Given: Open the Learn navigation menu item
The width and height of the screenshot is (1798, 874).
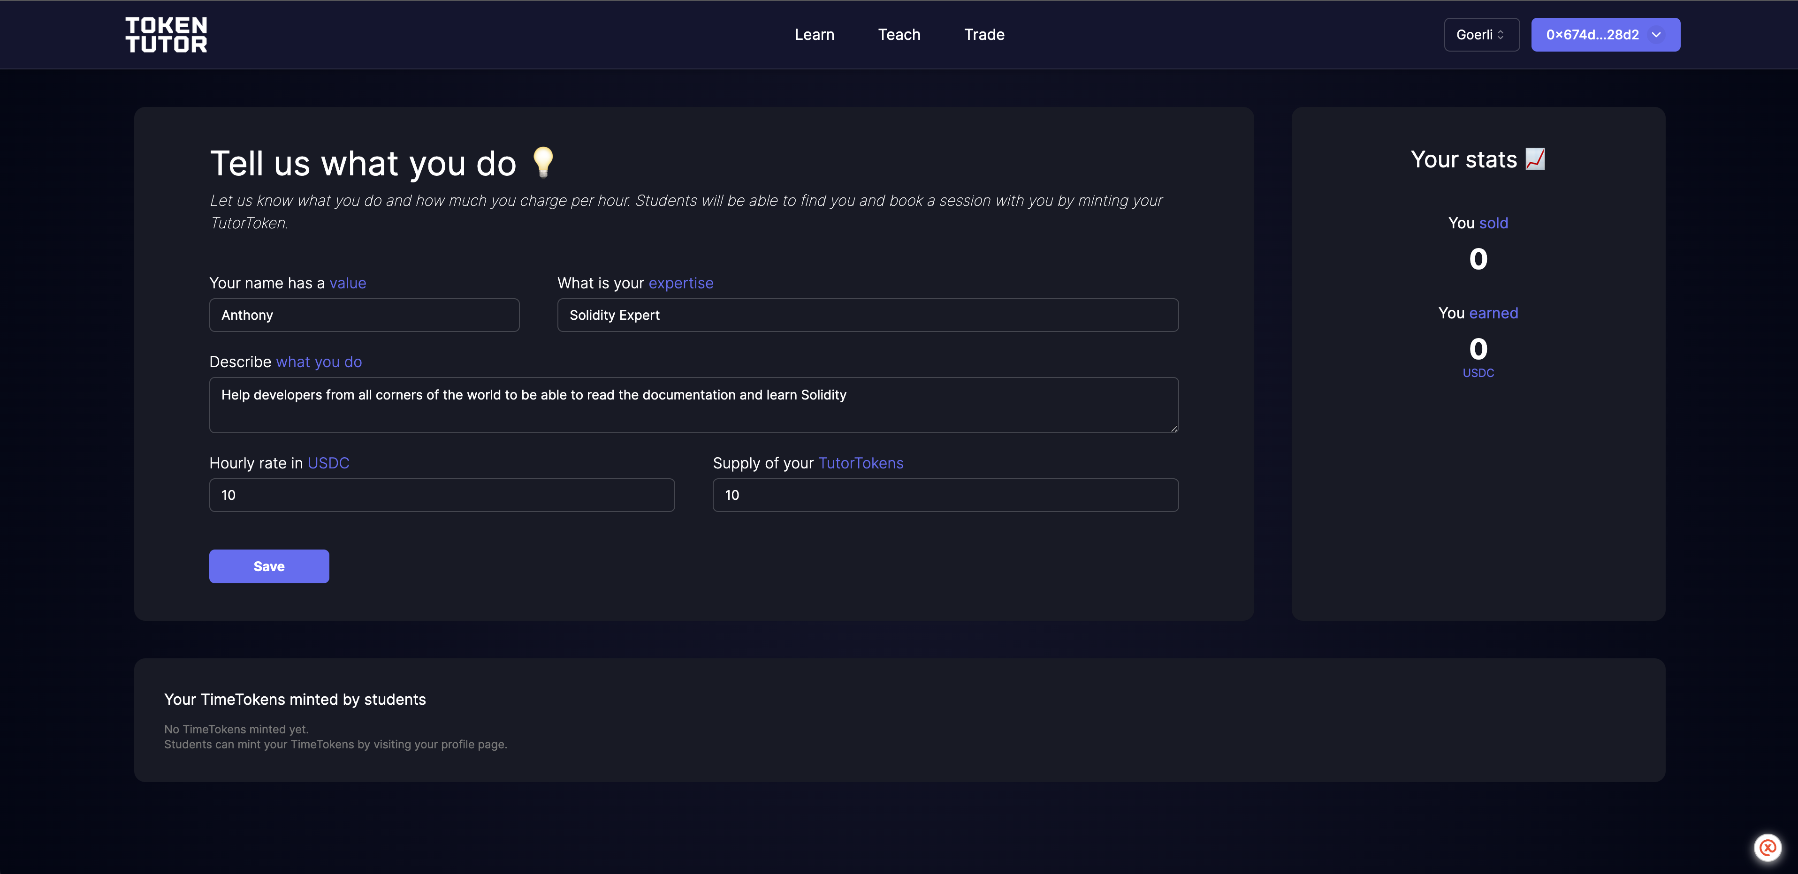Looking at the screenshot, I should (814, 34).
